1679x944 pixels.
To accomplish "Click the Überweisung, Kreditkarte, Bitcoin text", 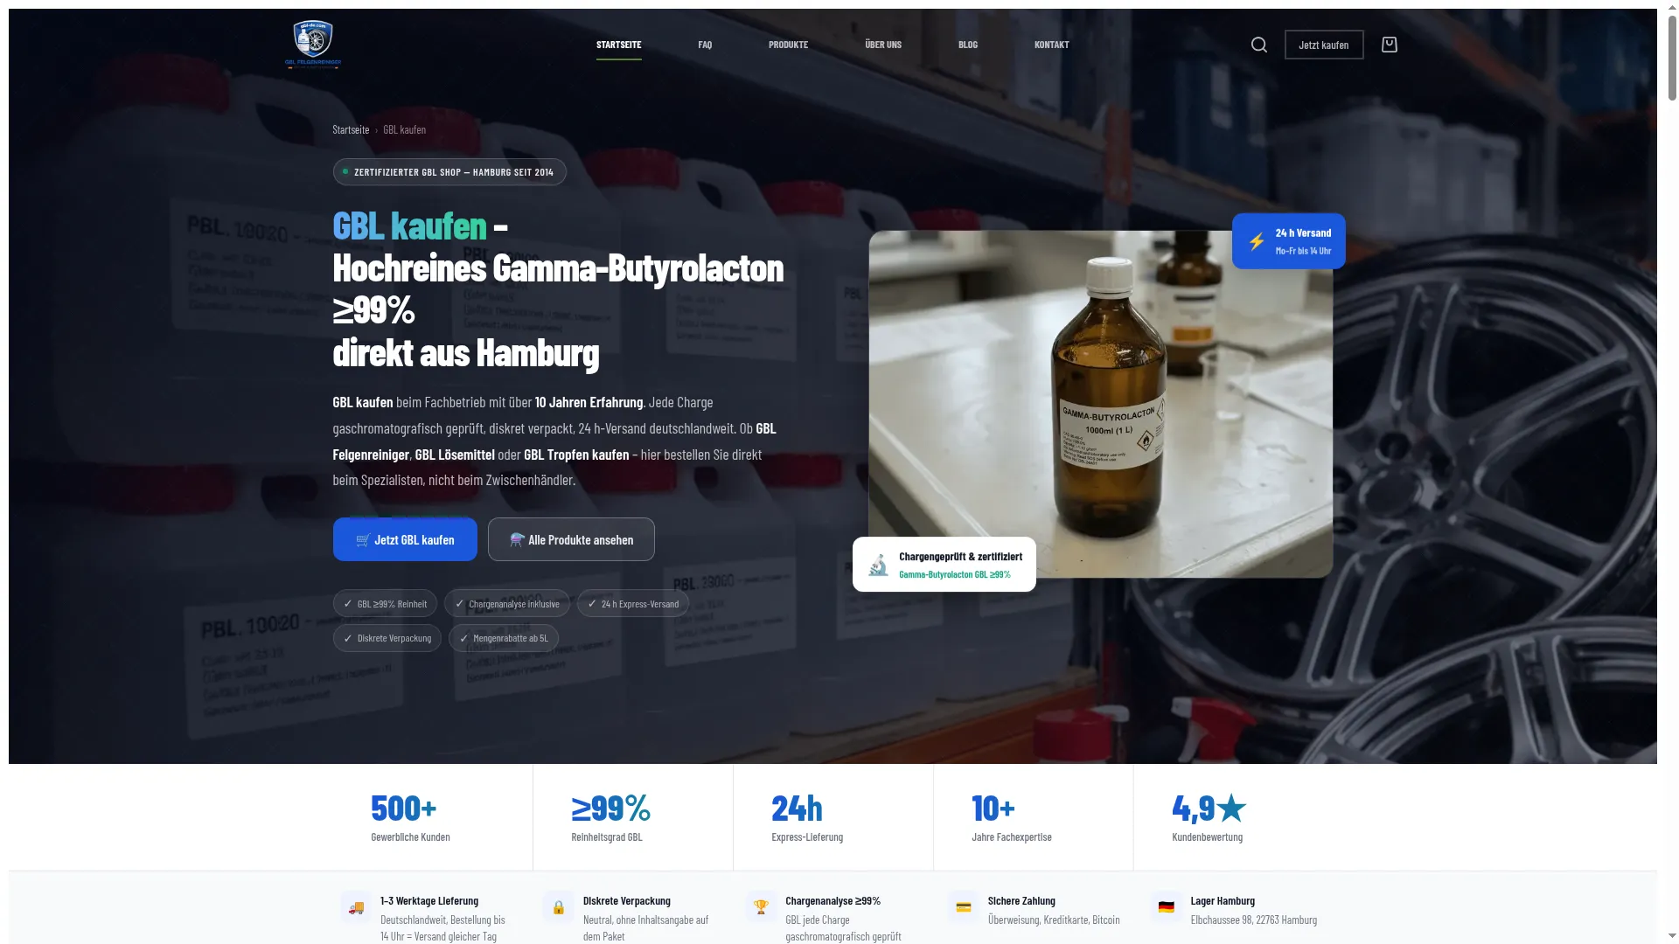I will (1054, 920).
